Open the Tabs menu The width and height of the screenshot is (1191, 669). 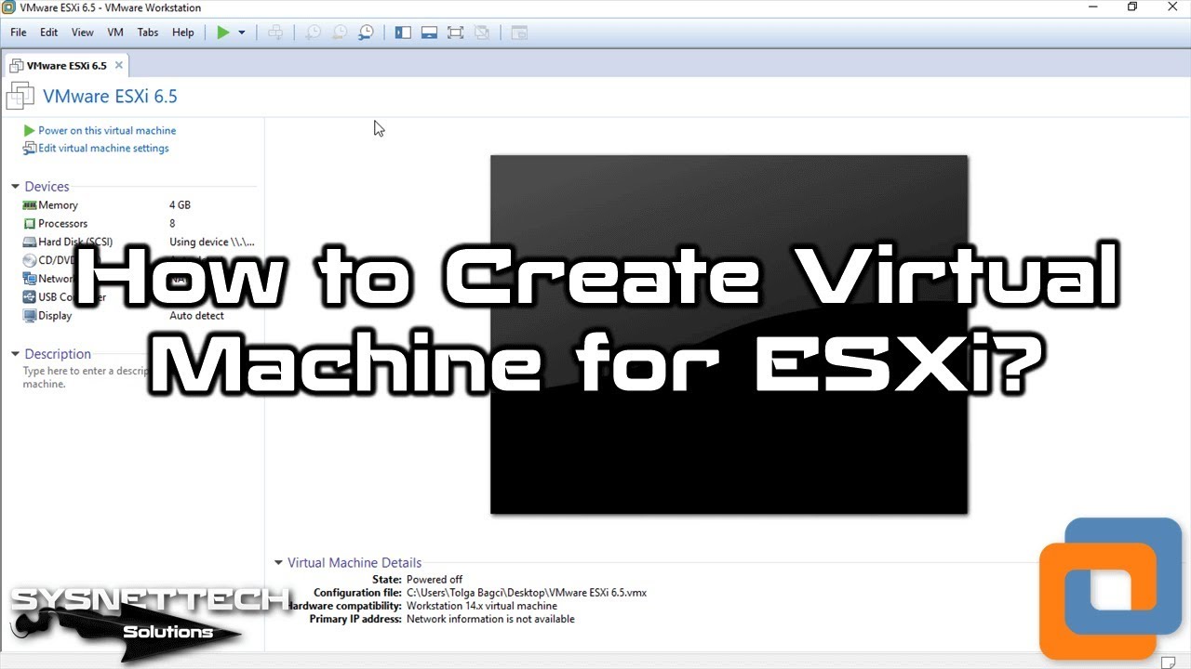coord(148,33)
